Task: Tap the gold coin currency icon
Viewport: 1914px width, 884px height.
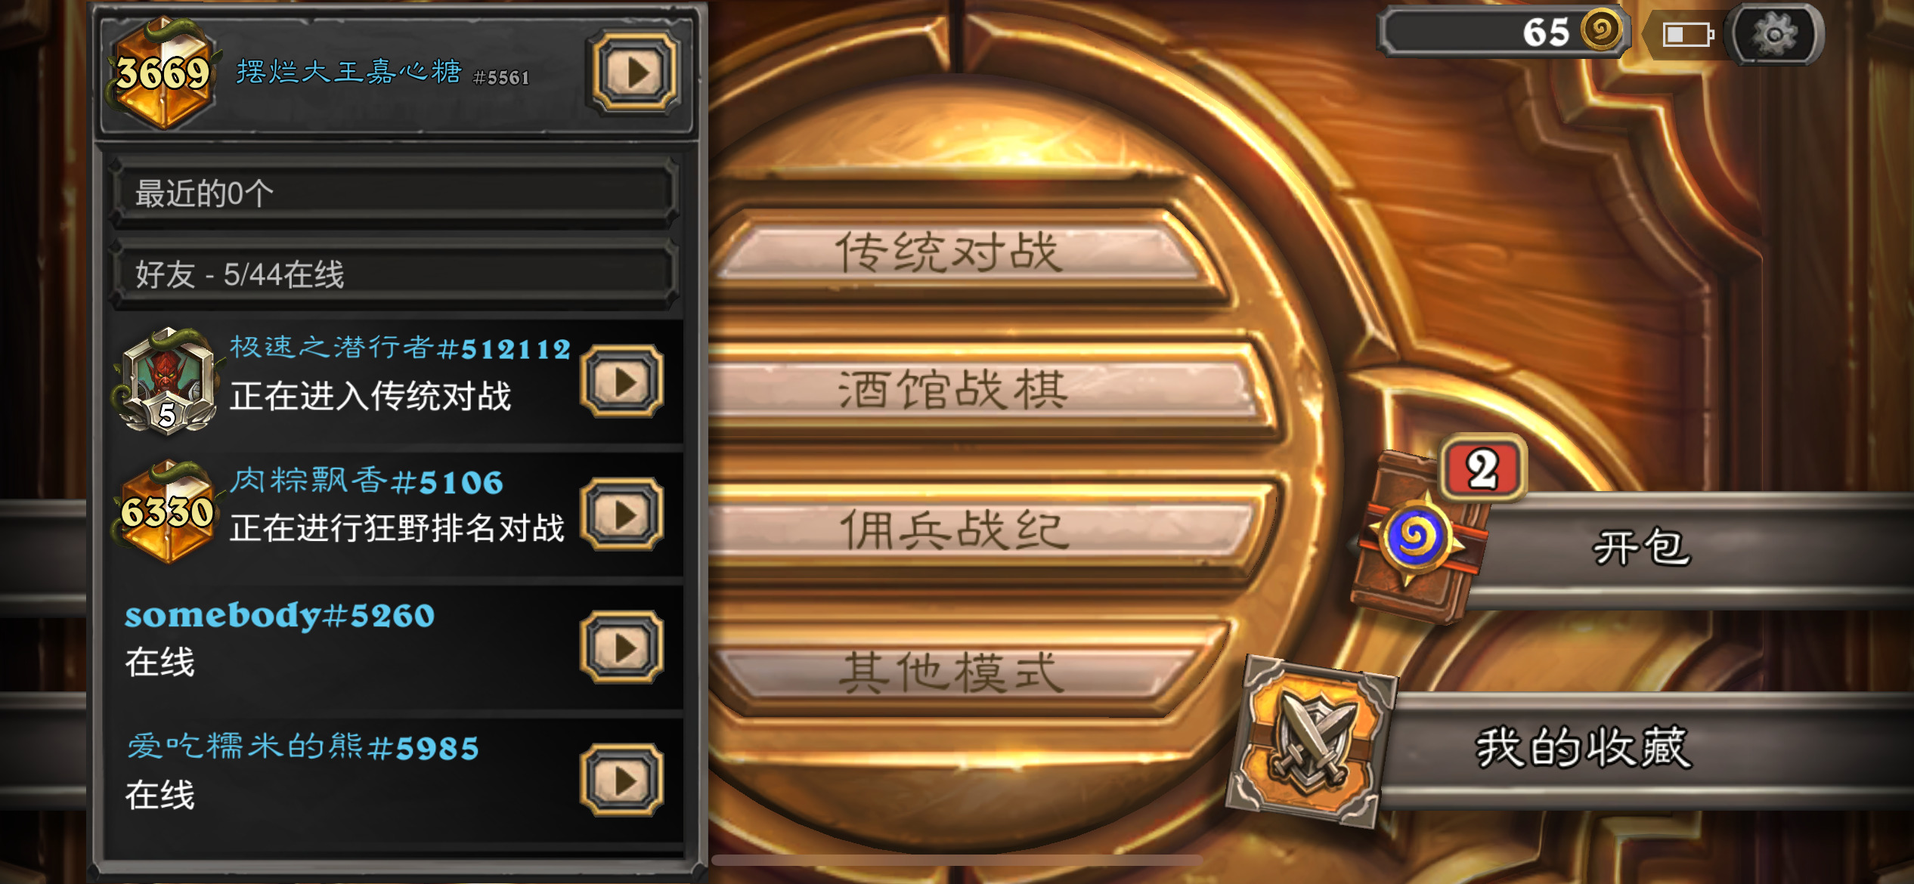Action: point(1600,31)
